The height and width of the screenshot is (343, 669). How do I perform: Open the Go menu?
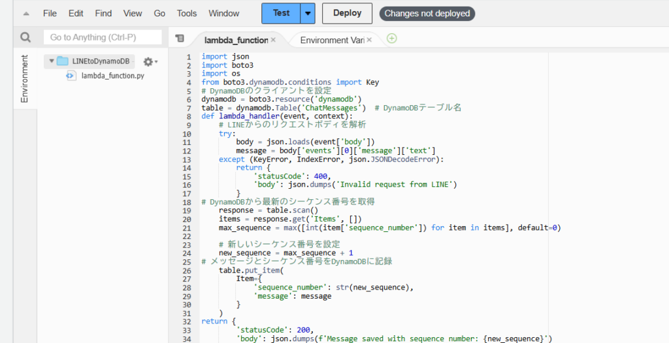pyautogui.click(x=159, y=14)
